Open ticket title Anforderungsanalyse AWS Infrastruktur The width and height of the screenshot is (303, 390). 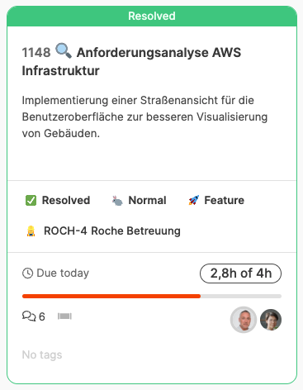131,61
